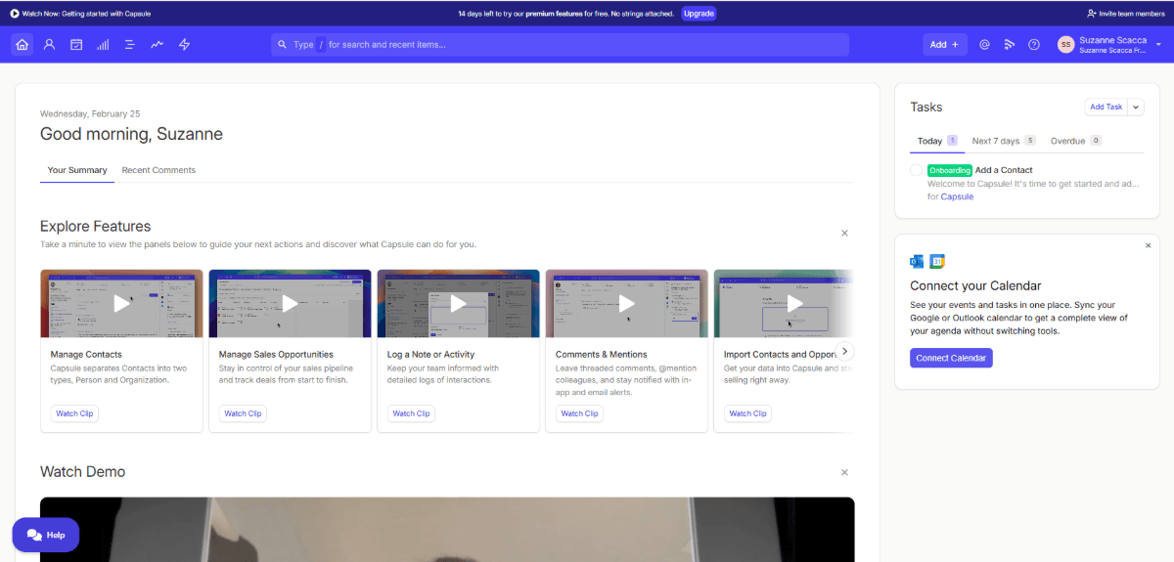Click the search and recent items field
Viewport: 1174px width, 562px height.
coord(560,44)
